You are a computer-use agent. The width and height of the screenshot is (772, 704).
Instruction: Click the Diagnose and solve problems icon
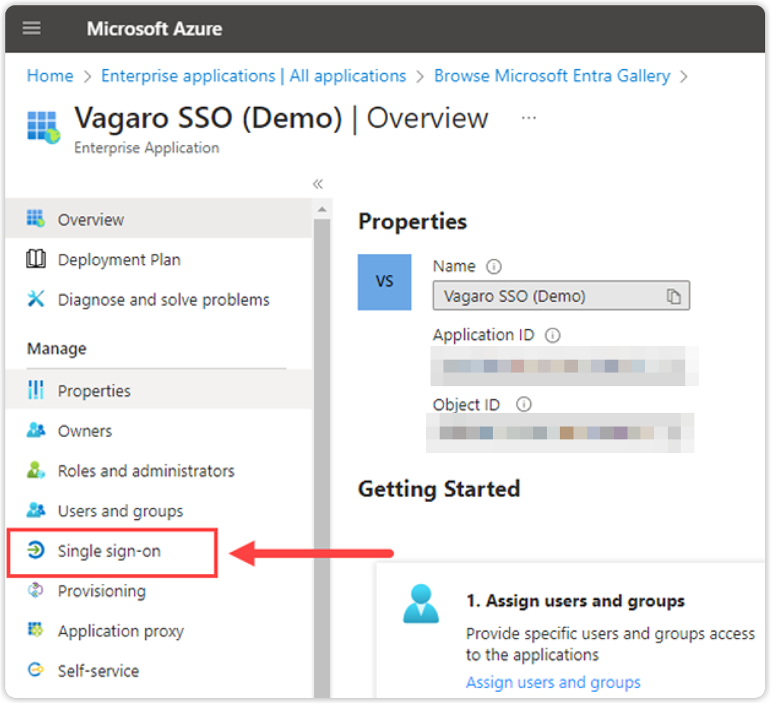pyautogui.click(x=36, y=299)
